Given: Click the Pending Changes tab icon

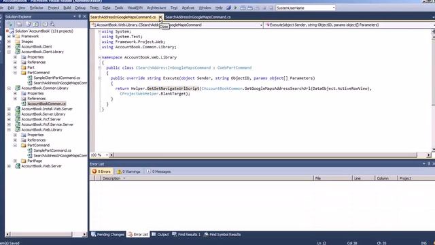Looking at the screenshot, I should [94, 234].
